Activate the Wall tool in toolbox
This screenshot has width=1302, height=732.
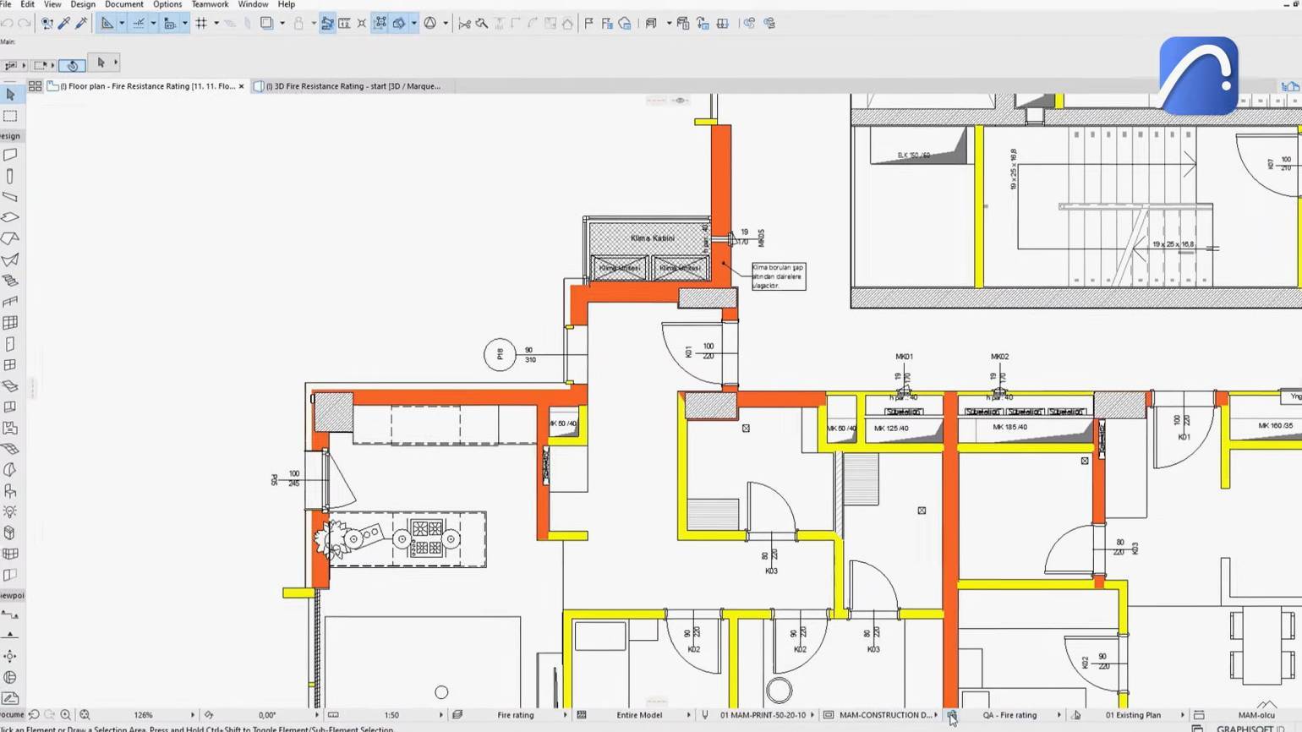point(10,155)
